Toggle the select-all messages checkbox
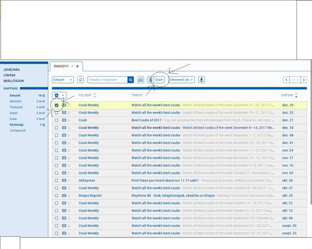 click(x=57, y=95)
